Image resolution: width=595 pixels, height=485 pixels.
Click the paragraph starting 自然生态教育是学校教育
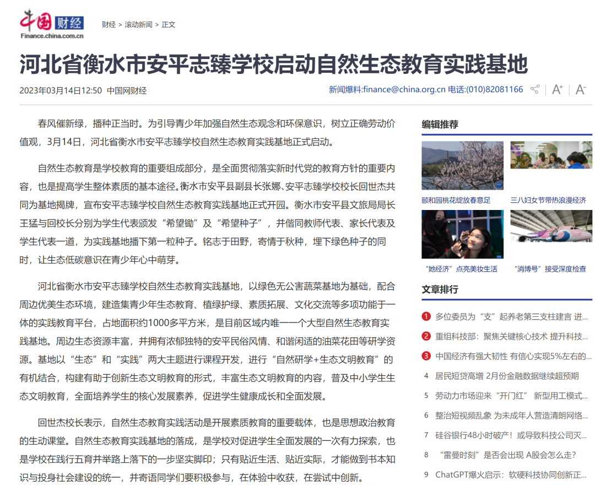click(208, 214)
